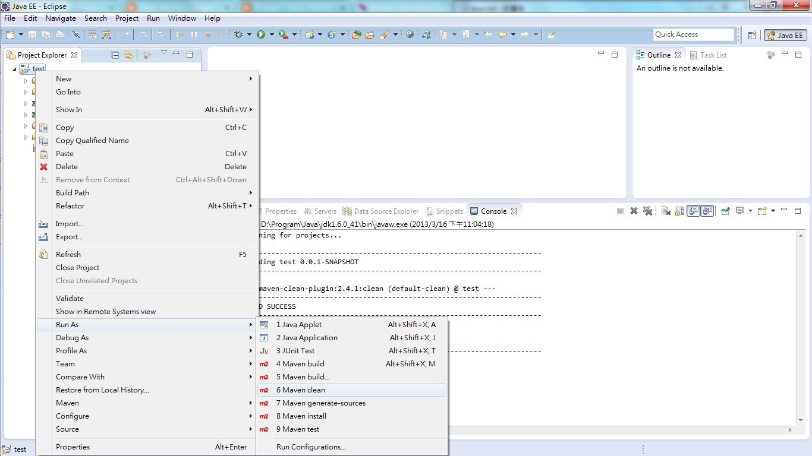
Task: Click the New wizard toolbar icon
Action: pyautogui.click(x=10, y=35)
